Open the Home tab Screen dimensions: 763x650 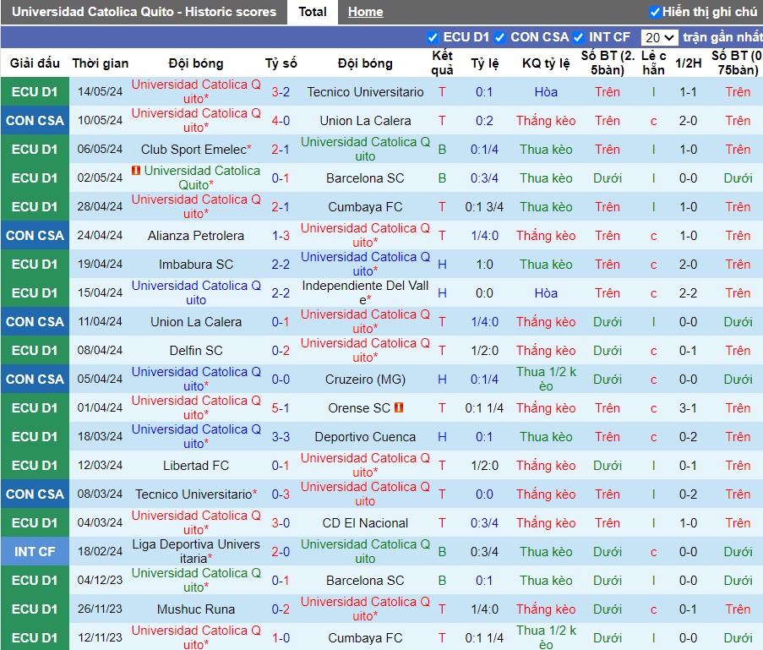click(x=365, y=12)
